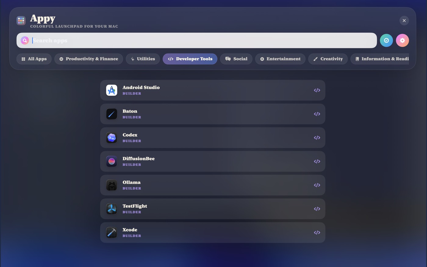Select the Developer Tools category

(x=190, y=59)
